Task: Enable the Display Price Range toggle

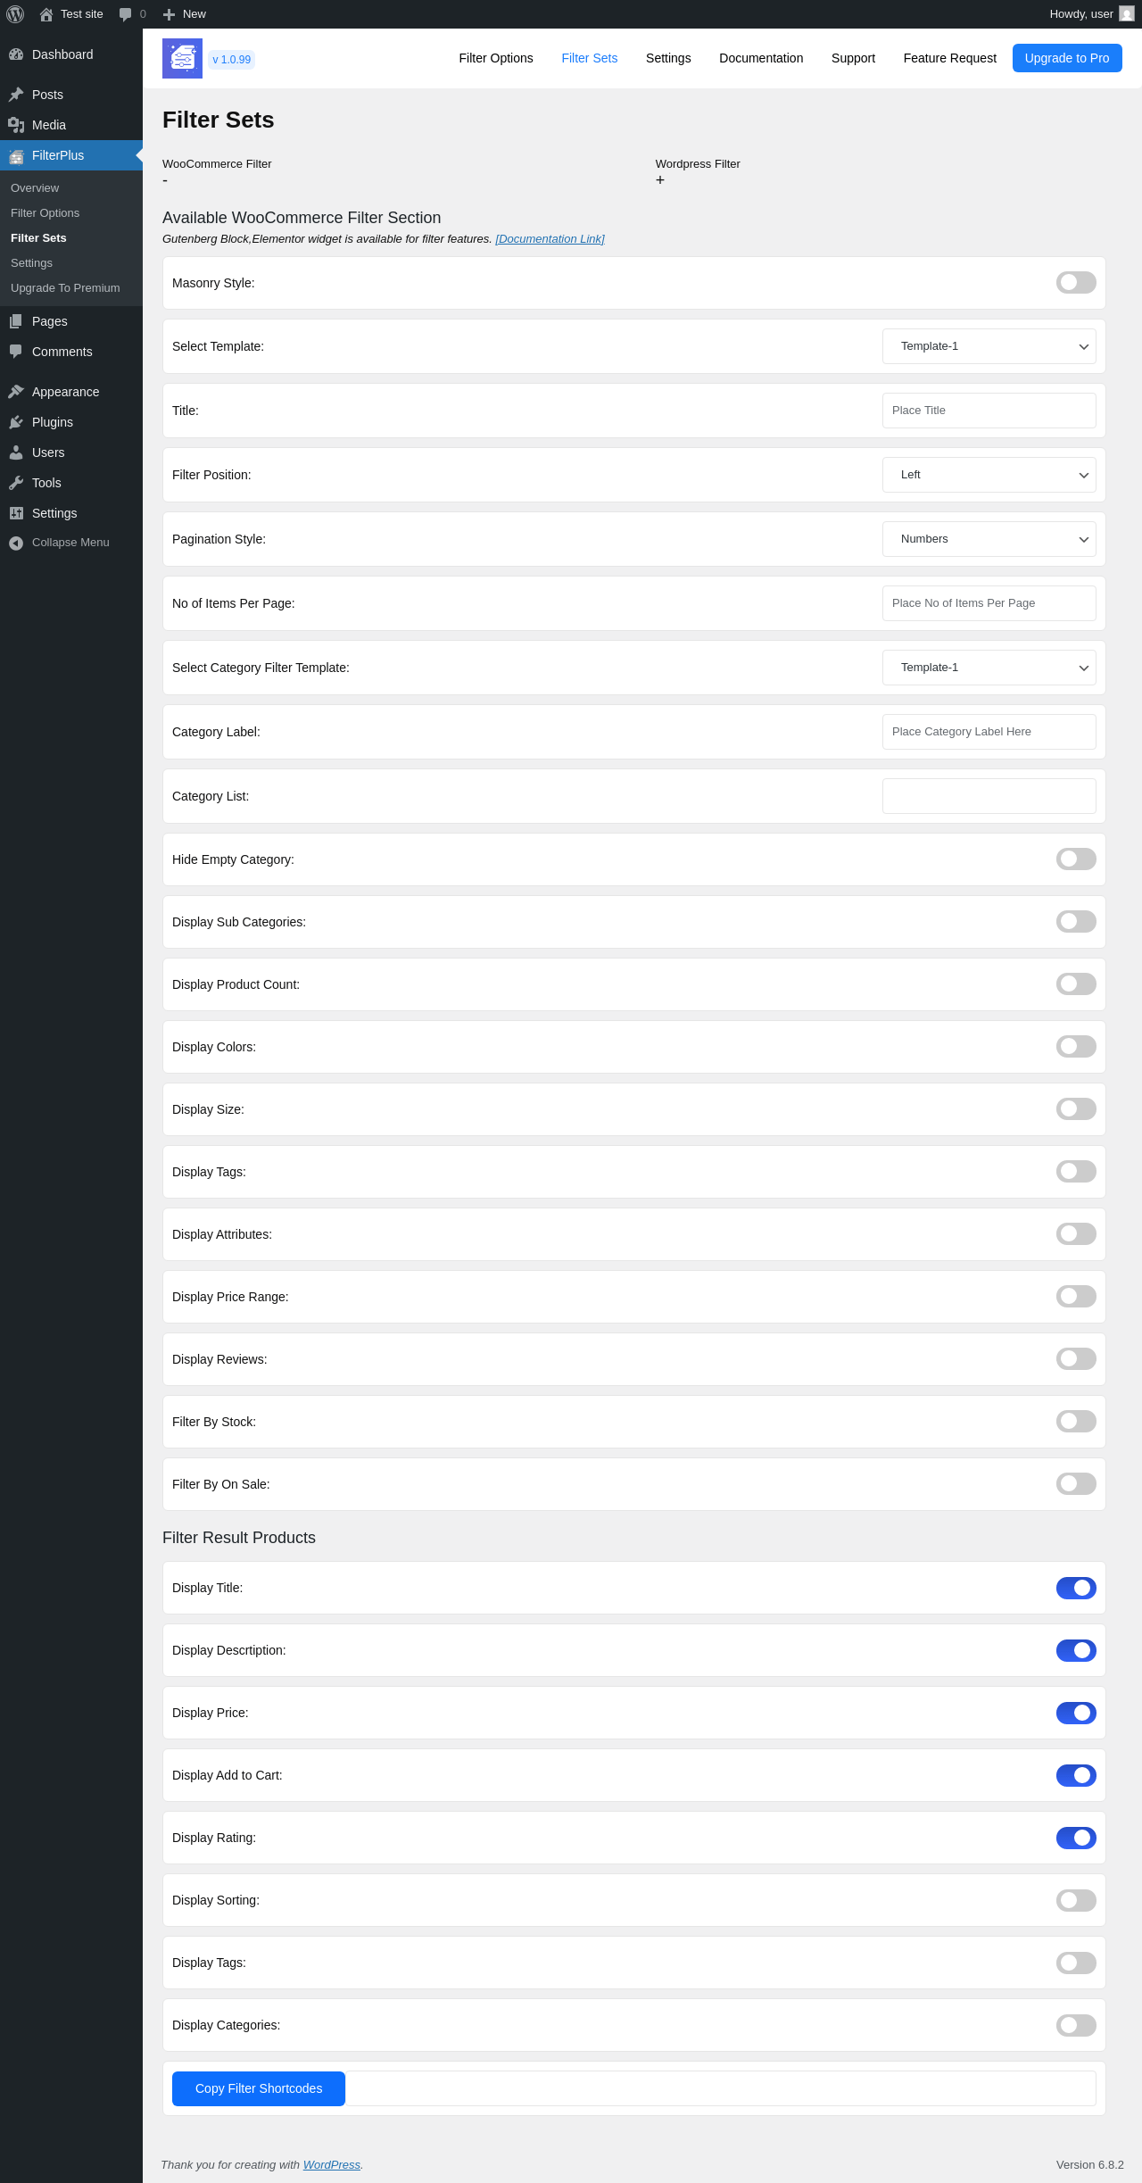Action: (x=1076, y=1297)
